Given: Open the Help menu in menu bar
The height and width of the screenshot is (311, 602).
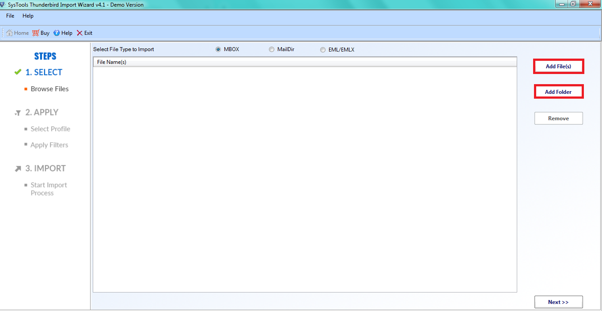Looking at the screenshot, I should coord(28,16).
